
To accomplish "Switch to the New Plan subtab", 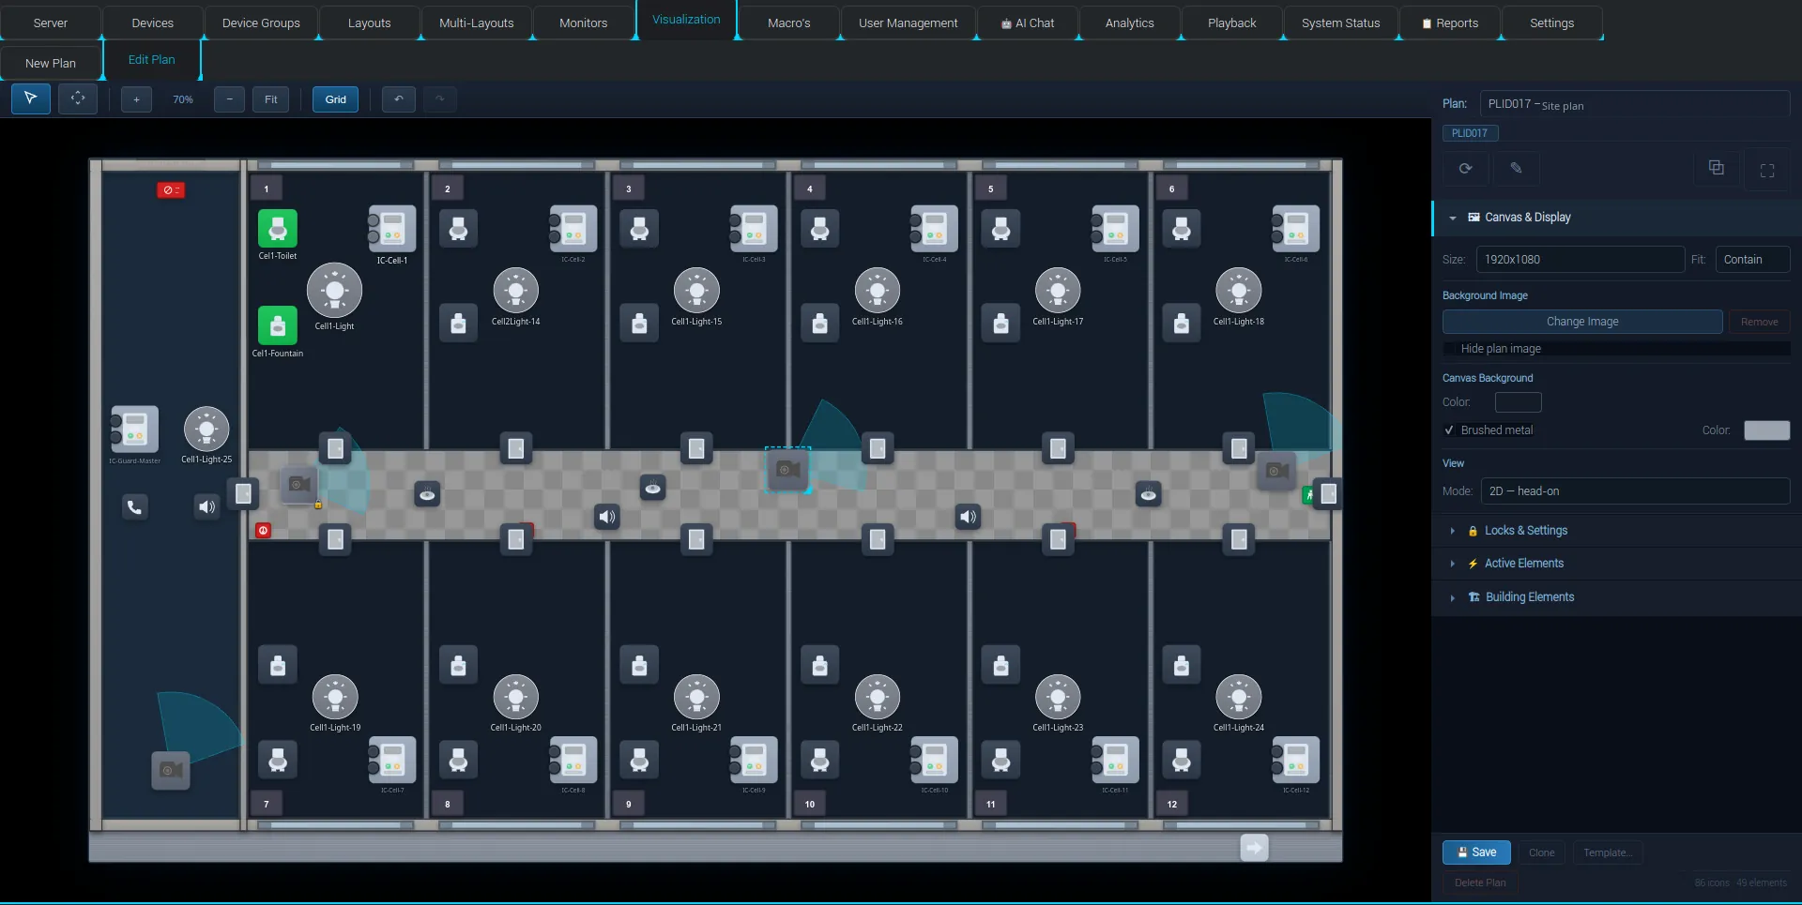I will point(51,63).
